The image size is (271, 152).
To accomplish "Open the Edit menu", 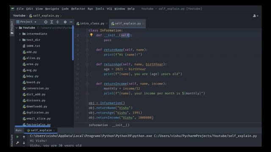I will pos(30,8).
